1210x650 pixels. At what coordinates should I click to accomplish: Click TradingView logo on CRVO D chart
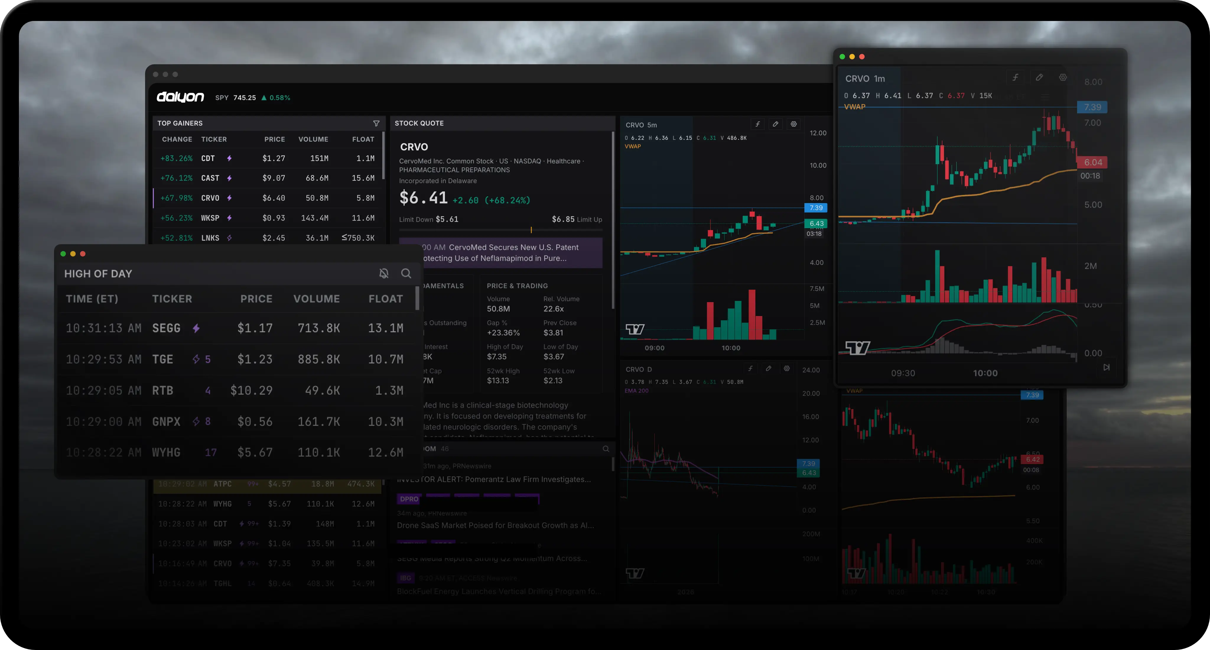635,573
